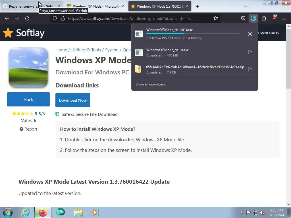The height and width of the screenshot is (218, 291).
Task: Reload the page with the refresh icon
Action: point(27,18)
